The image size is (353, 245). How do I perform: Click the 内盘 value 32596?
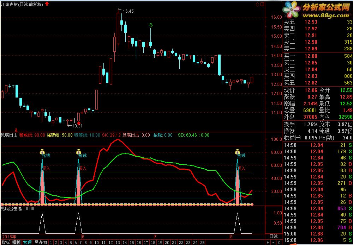pos(346,117)
